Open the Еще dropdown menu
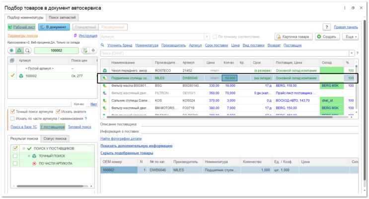369x199 pixels. (351, 37)
